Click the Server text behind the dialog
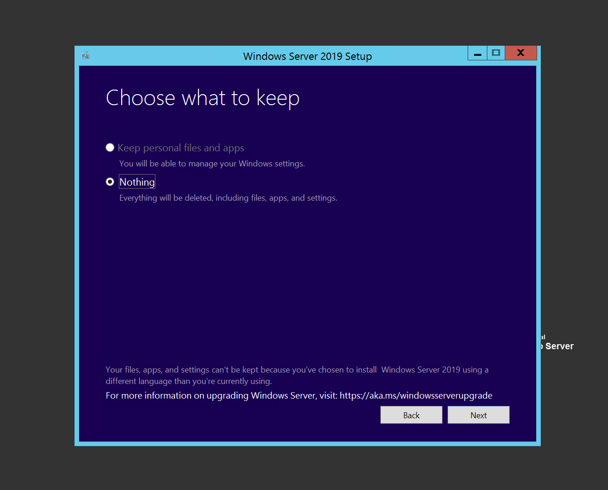Viewport: 608px width, 490px height. point(557,346)
